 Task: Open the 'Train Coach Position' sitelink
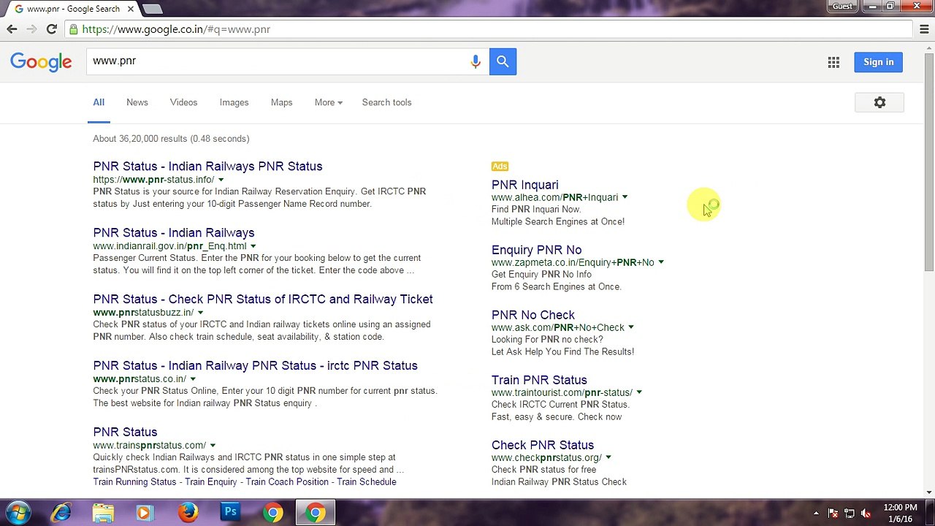pyautogui.click(x=287, y=482)
